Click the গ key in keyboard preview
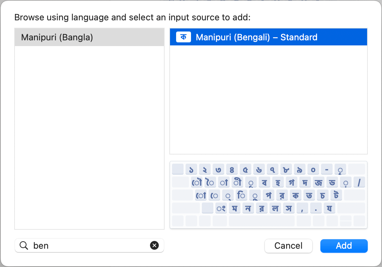Image resolution: width=382 pixels, height=267 pixels. point(291,182)
